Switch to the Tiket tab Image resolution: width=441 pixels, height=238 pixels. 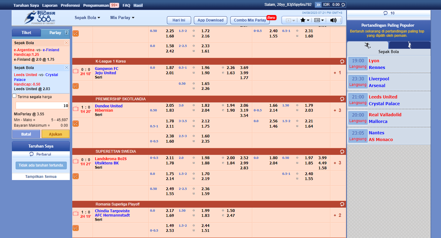pyautogui.click(x=26, y=33)
